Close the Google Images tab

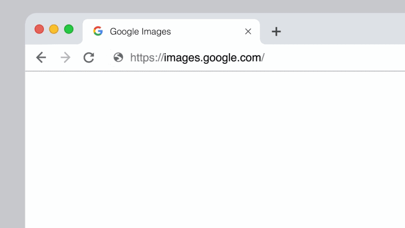point(248,32)
